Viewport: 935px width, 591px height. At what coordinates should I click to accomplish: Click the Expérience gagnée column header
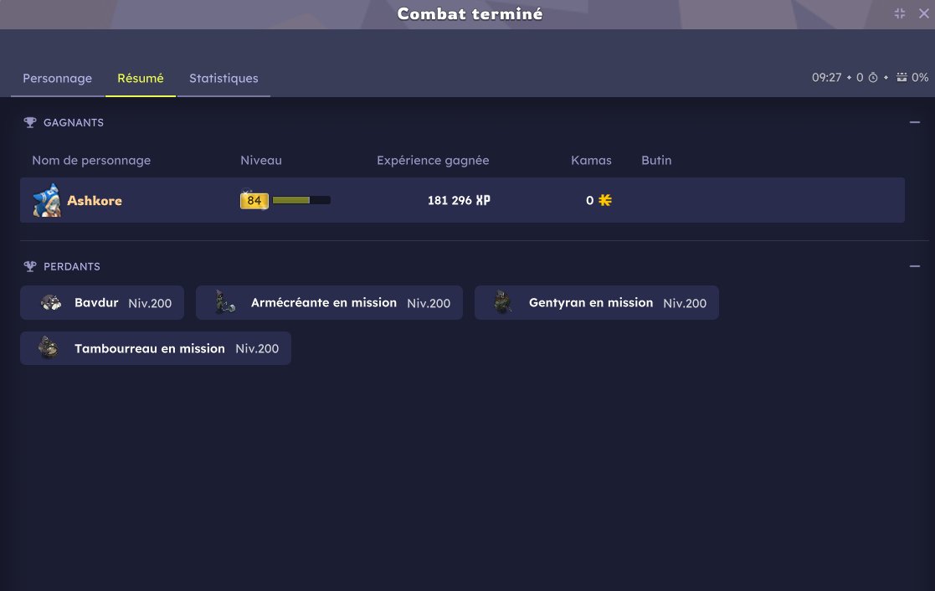point(433,160)
